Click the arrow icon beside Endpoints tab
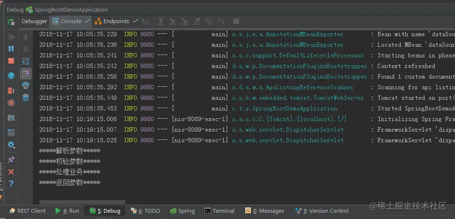Screen dimensions: 455x219 135,21
